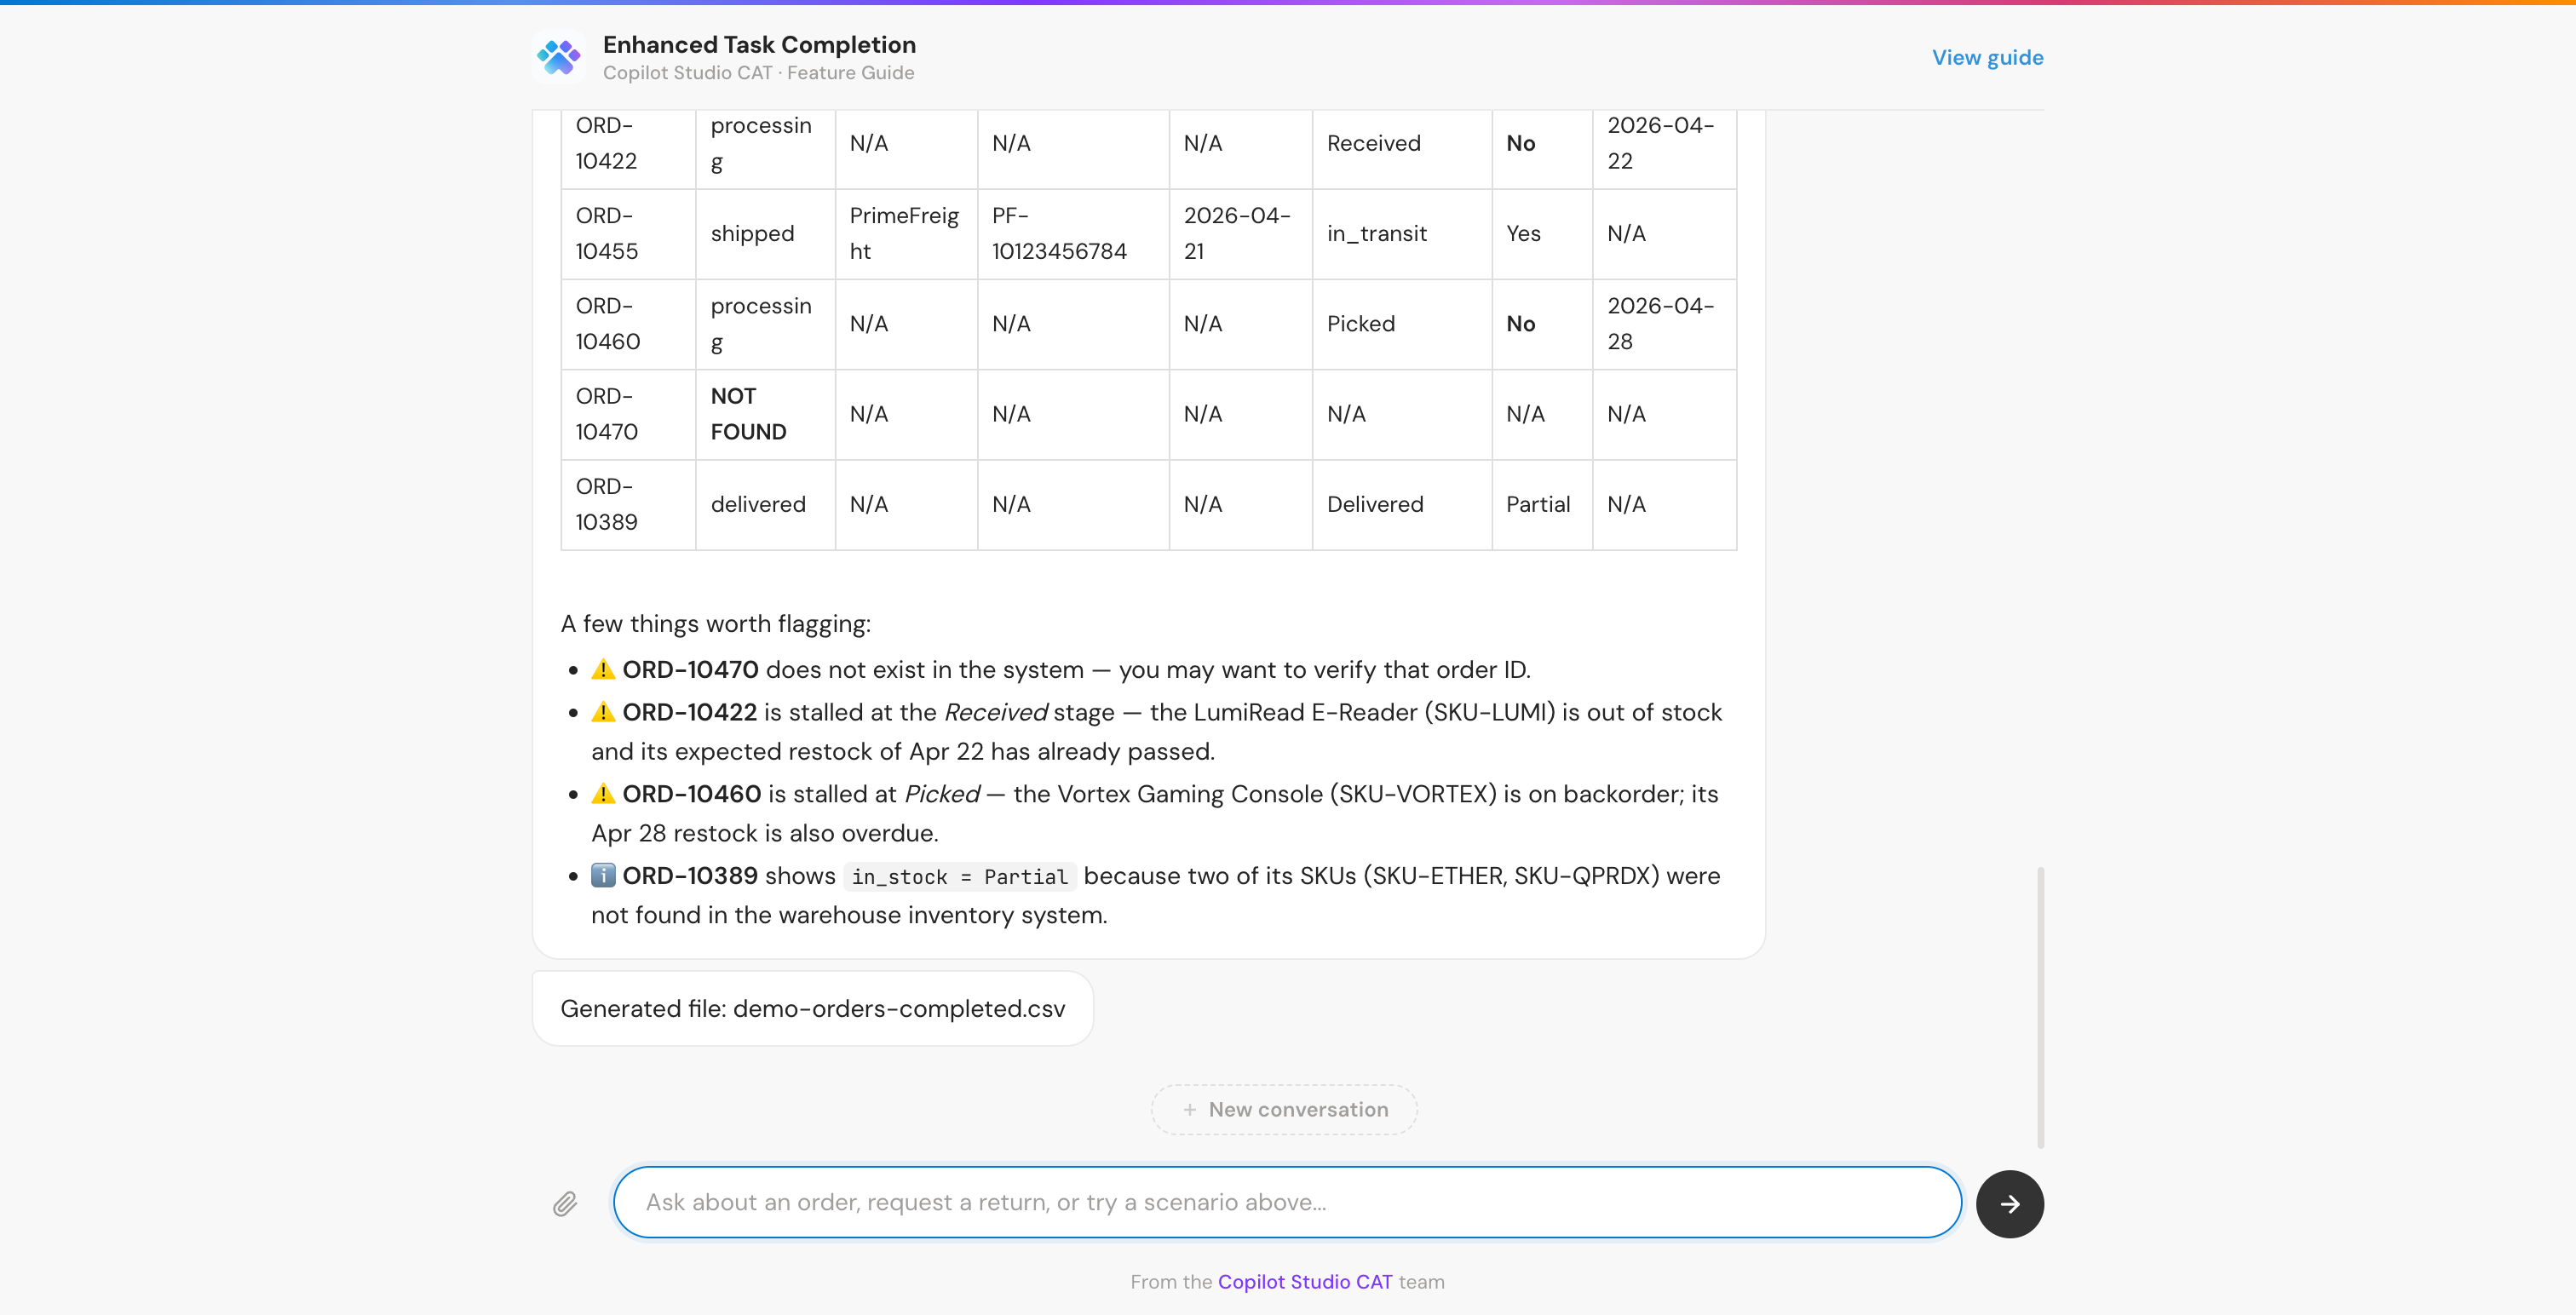This screenshot has width=2576, height=1315.
Task: Click the plus icon in New conversation
Action: pyautogui.click(x=1189, y=1110)
